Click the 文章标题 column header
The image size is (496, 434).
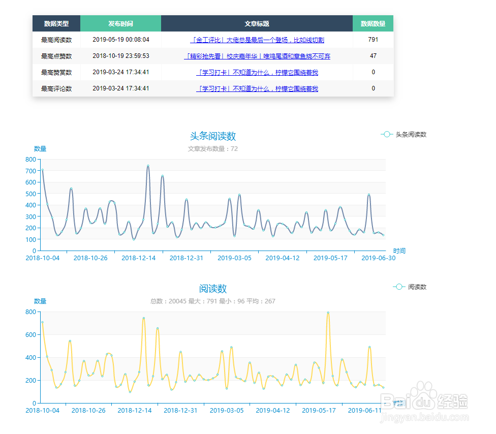(257, 23)
